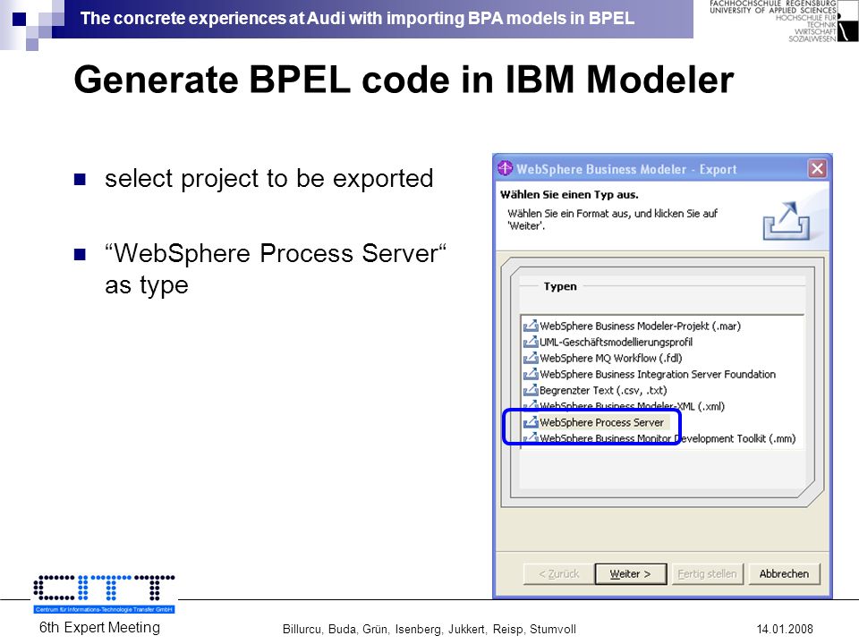The height and width of the screenshot is (644, 859).
Task: Select WebSphere MQ Workflow (.fdl) type
Action: click(611, 358)
